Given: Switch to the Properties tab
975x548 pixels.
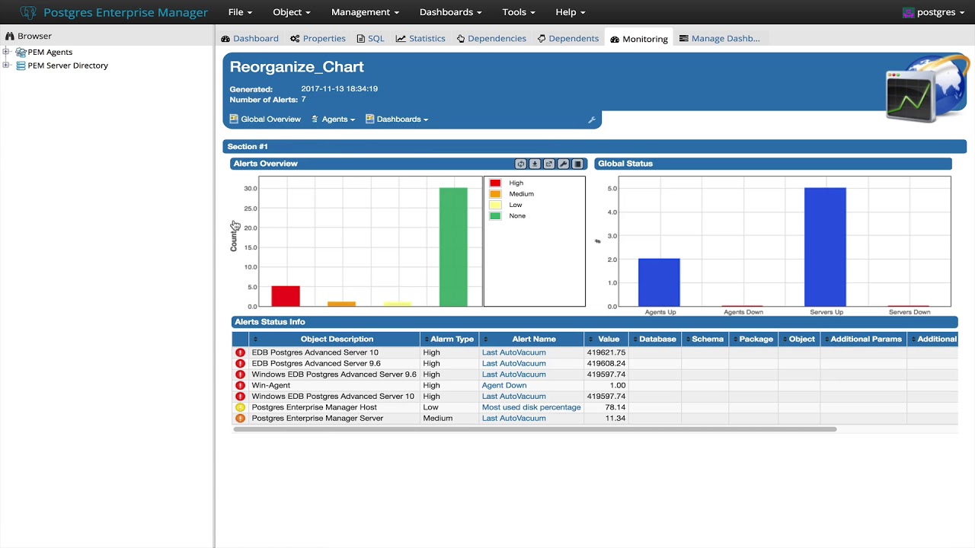Looking at the screenshot, I should (318, 39).
